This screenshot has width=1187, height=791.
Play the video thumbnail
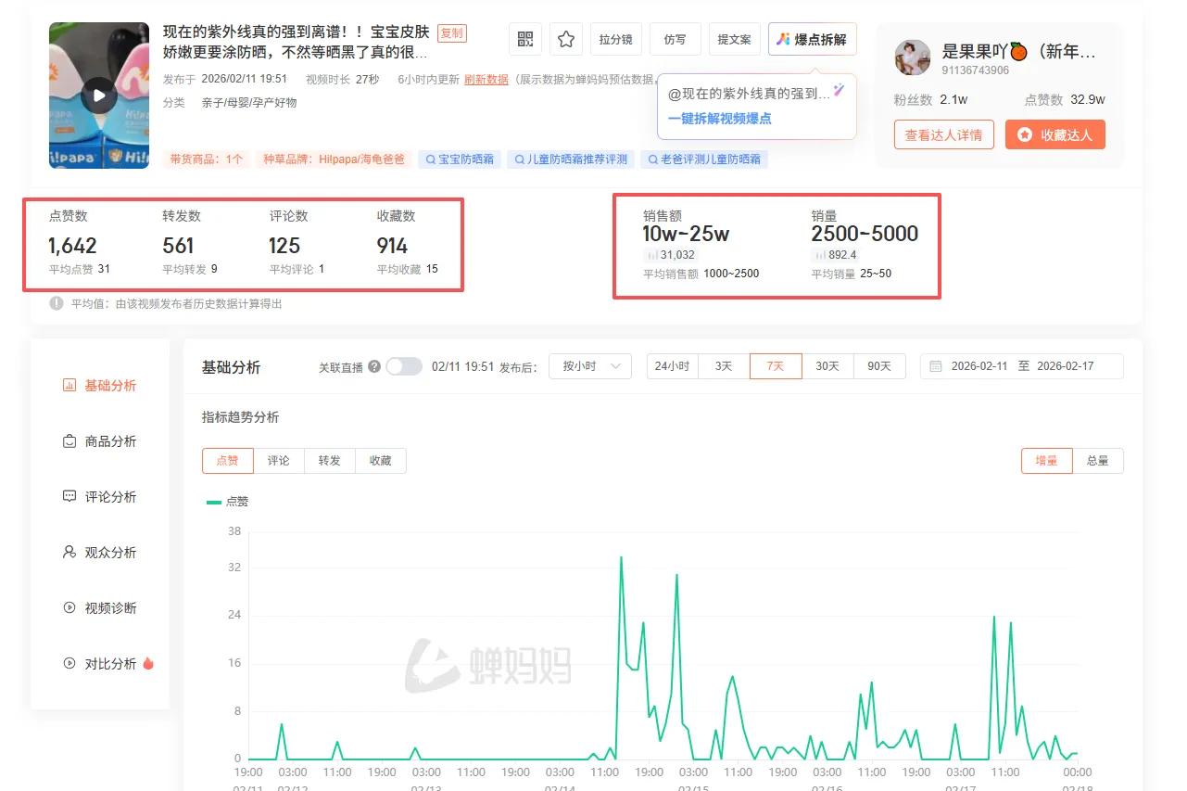click(x=99, y=95)
